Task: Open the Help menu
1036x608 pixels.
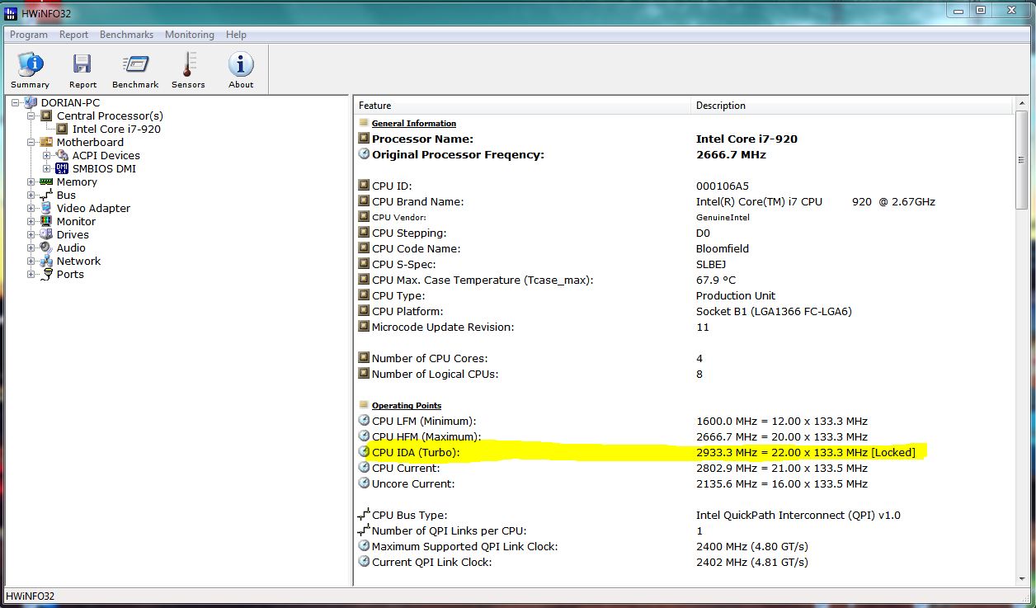Action: (x=236, y=35)
